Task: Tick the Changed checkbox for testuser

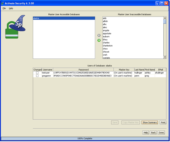Action: click(x=37, y=73)
